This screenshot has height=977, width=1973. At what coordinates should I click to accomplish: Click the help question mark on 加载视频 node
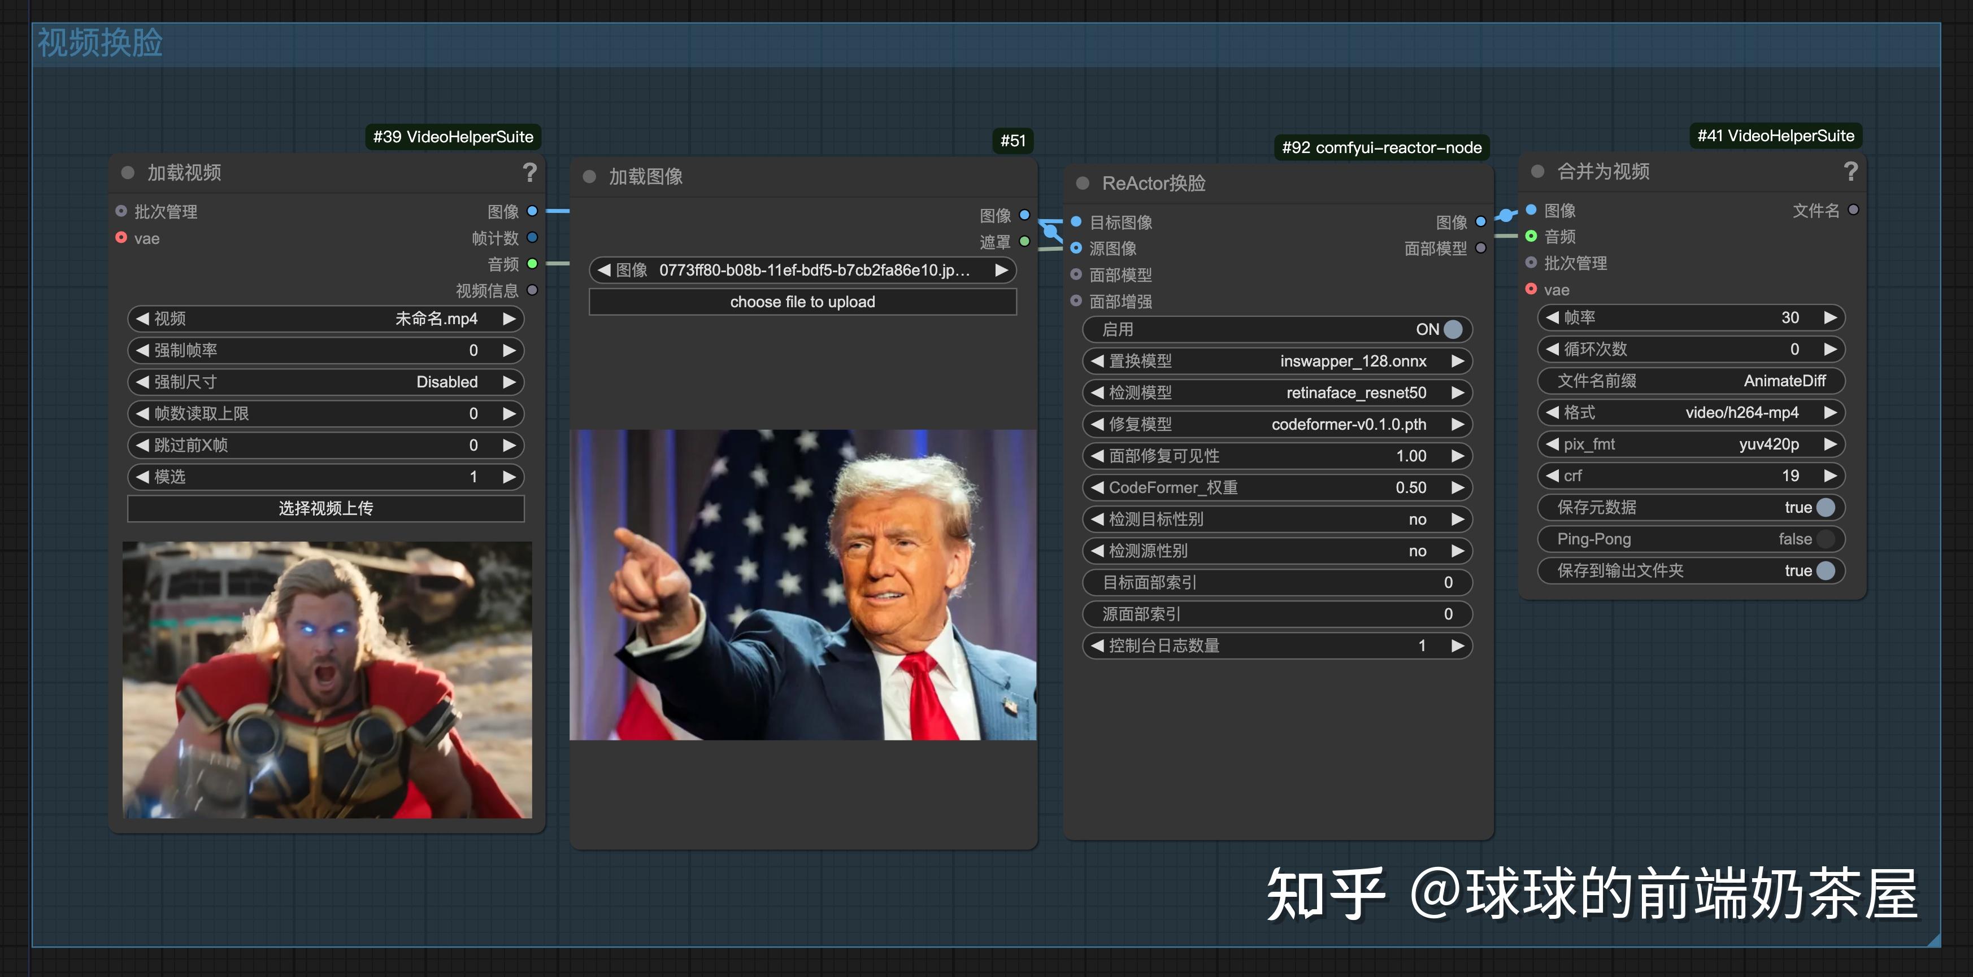(529, 172)
